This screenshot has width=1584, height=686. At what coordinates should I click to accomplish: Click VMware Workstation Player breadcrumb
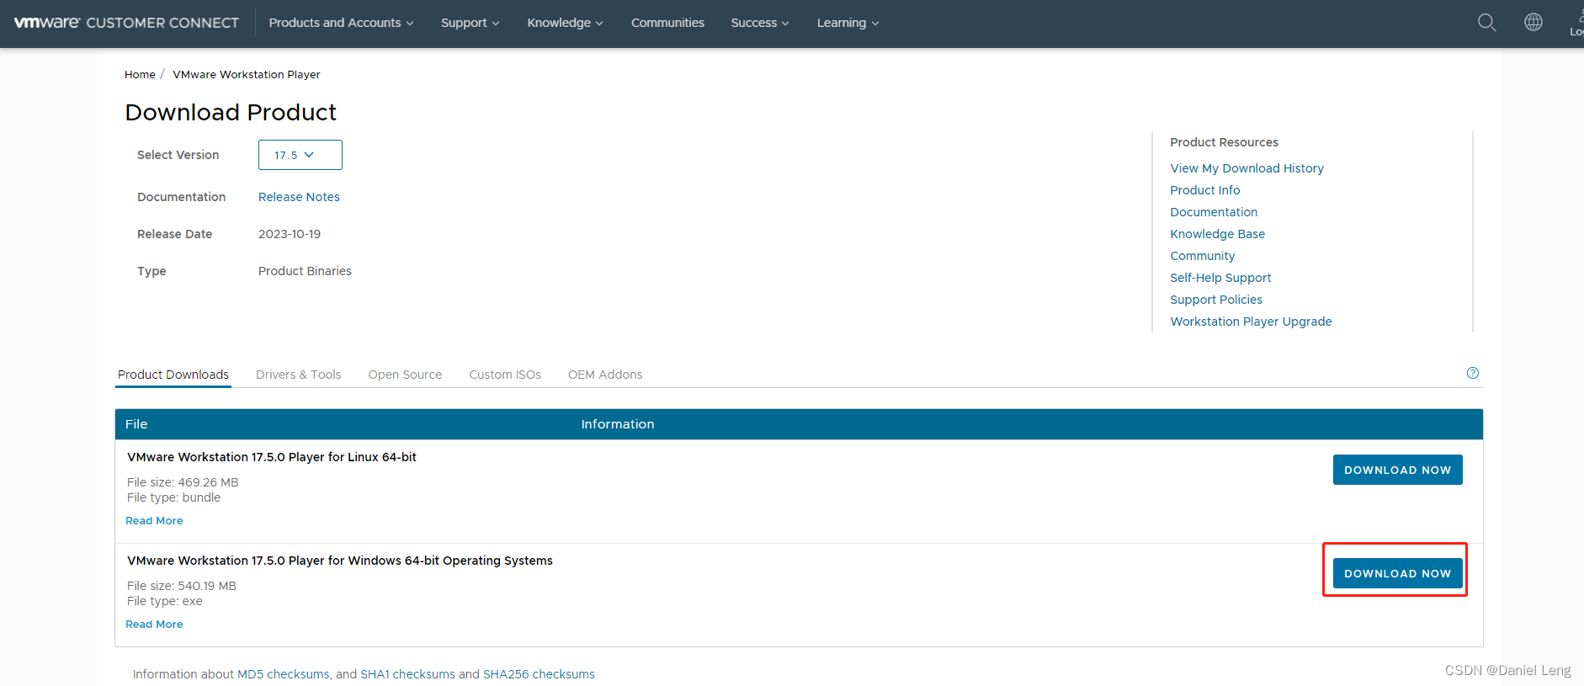click(247, 74)
